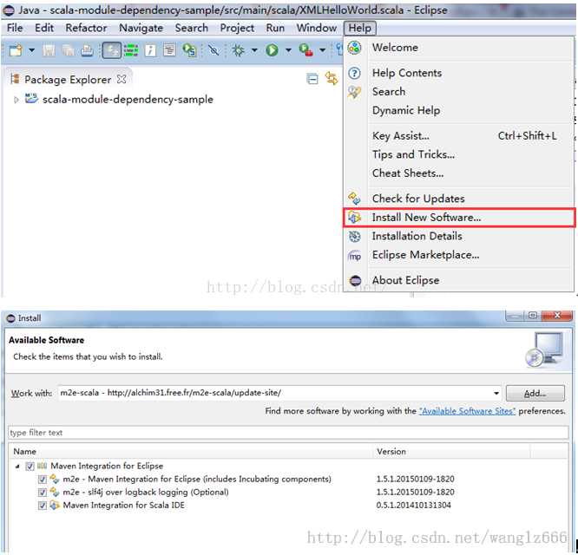The image size is (578, 555).
Task: Click the Version column header
Action: pyautogui.click(x=451, y=452)
